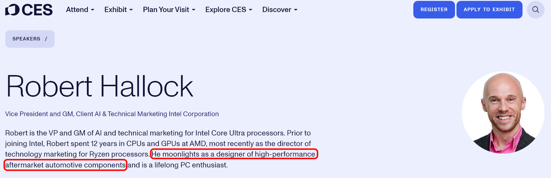This screenshot has height=178, width=551.
Task: Open the Explore CES dropdown arrow
Action: tap(250, 10)
